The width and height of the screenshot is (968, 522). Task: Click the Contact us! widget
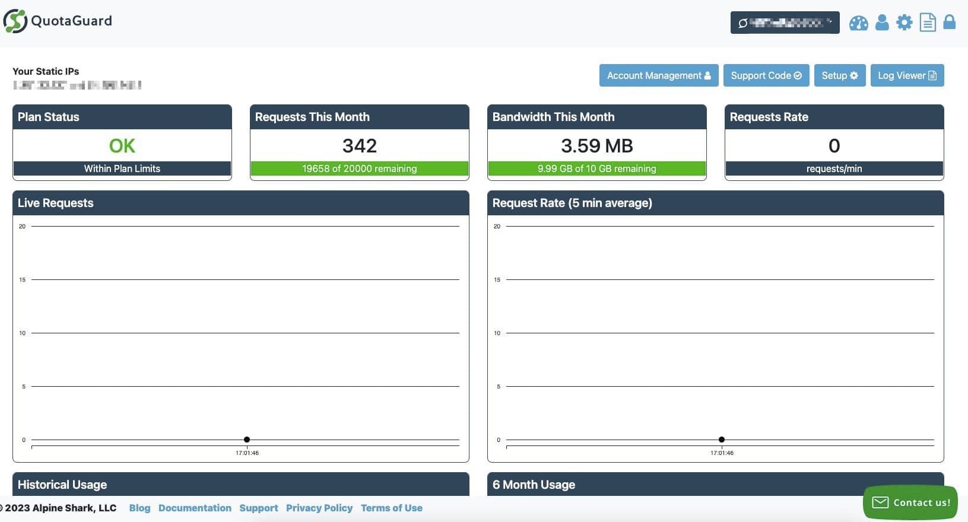click(x=910, y=502)
